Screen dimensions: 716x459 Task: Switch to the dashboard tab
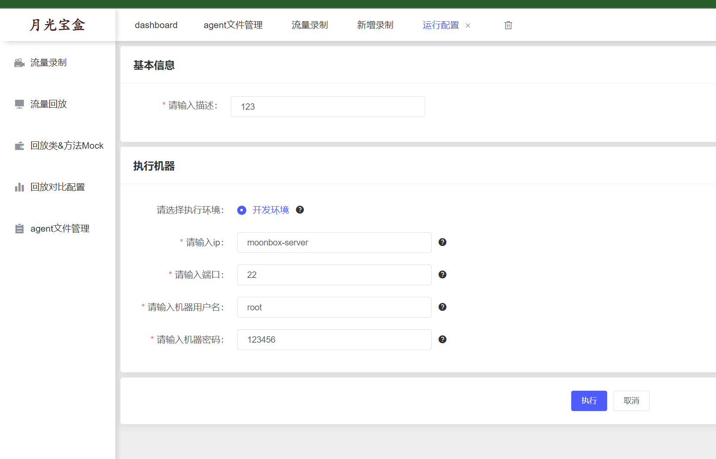pos(156,25)
